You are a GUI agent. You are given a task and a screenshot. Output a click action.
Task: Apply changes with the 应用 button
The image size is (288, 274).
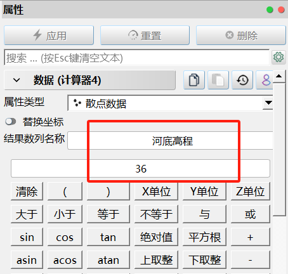49,36
